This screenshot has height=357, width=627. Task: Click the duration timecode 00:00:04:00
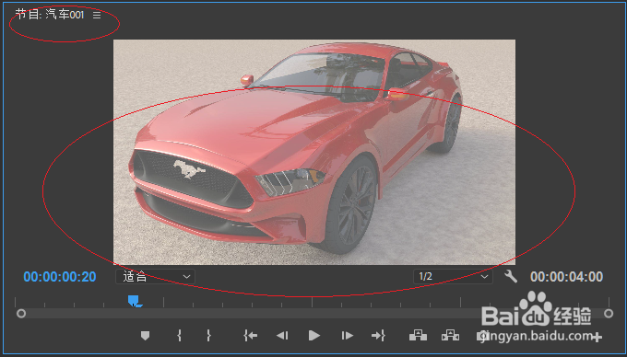click(567, 277)
